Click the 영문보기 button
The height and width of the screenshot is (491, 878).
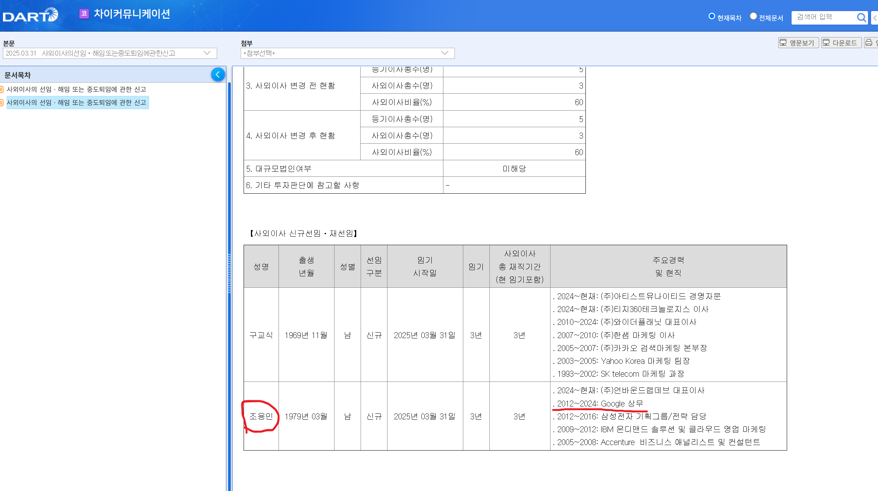[x=798, y=43]
